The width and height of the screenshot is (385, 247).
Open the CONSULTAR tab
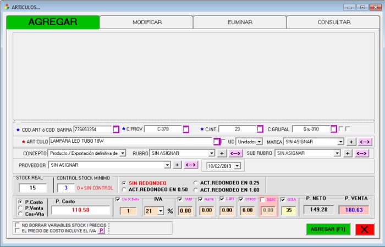pyautogui.click(x=333, y=23)
